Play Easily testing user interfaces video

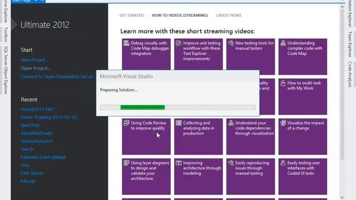303,177
